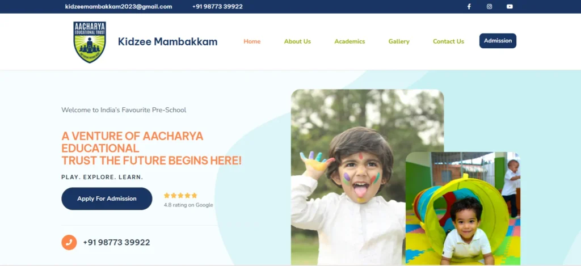Open the Gallery menu item
581x266 pixels.
tap(399, 41)
